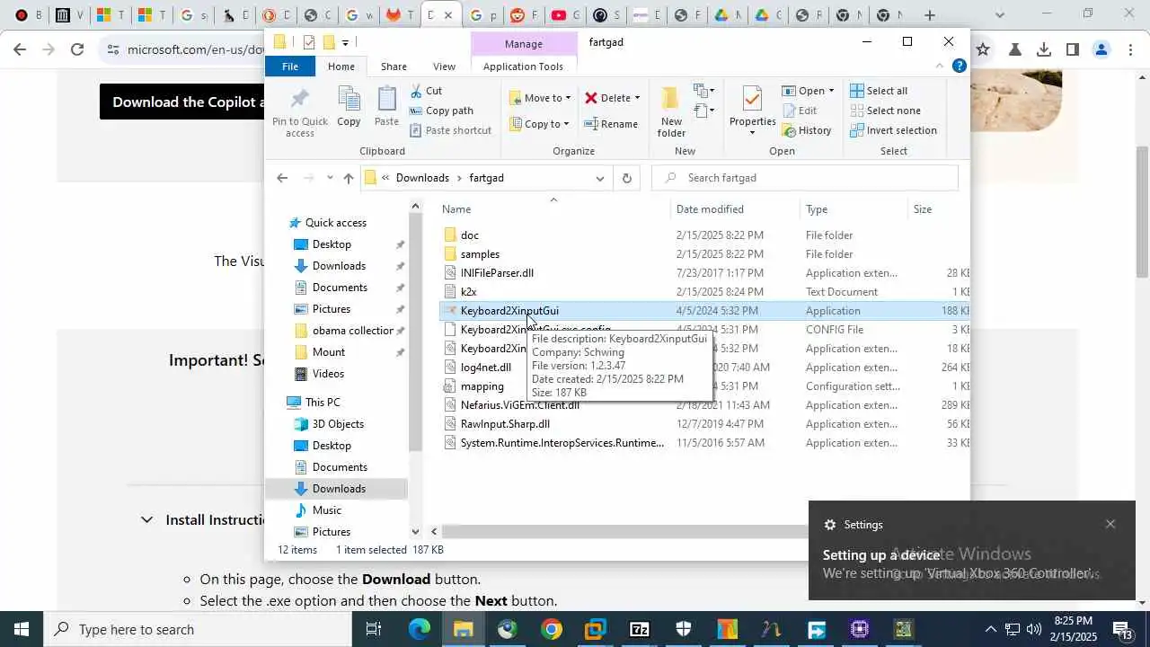This screenshot has height=647, width=1150.
Task: Open the Delete dropdown arrow
Action: click(637, 98)
